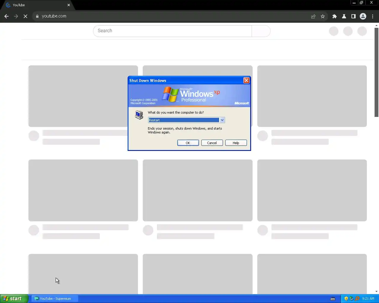Click the scrollbar up arrow

coord(377,25)
